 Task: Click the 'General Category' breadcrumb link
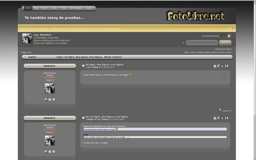(x=60, y=29)
